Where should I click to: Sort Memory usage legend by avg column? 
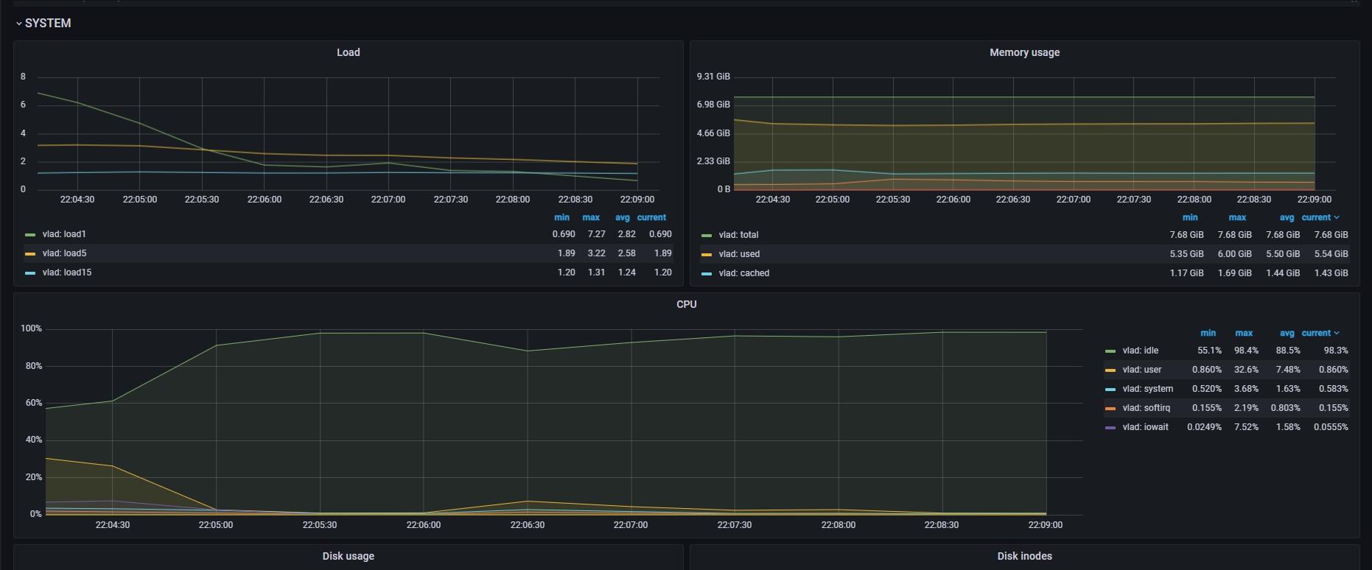tap(1287, 217)
